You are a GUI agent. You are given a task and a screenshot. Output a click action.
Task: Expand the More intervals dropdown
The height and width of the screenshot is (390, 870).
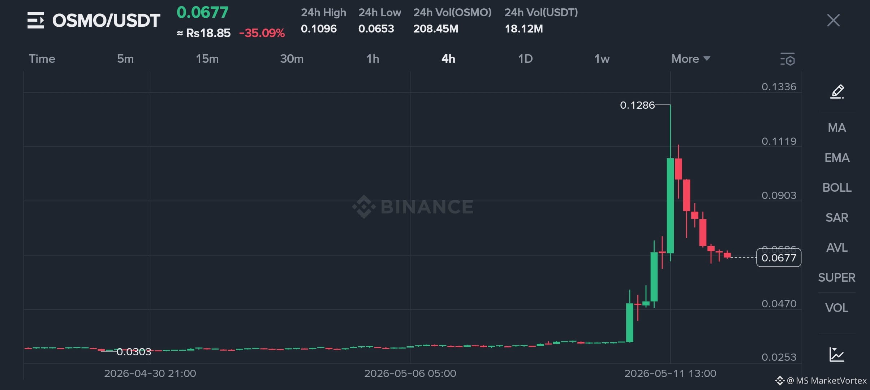coord(691,59)
